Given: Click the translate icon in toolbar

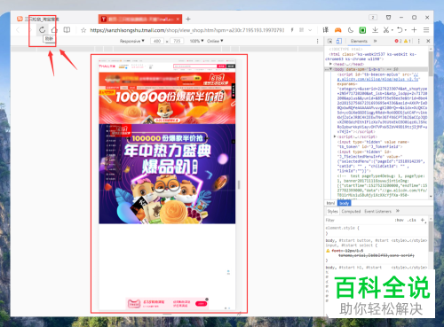Looking at the screenshot, I should [326, 30].
